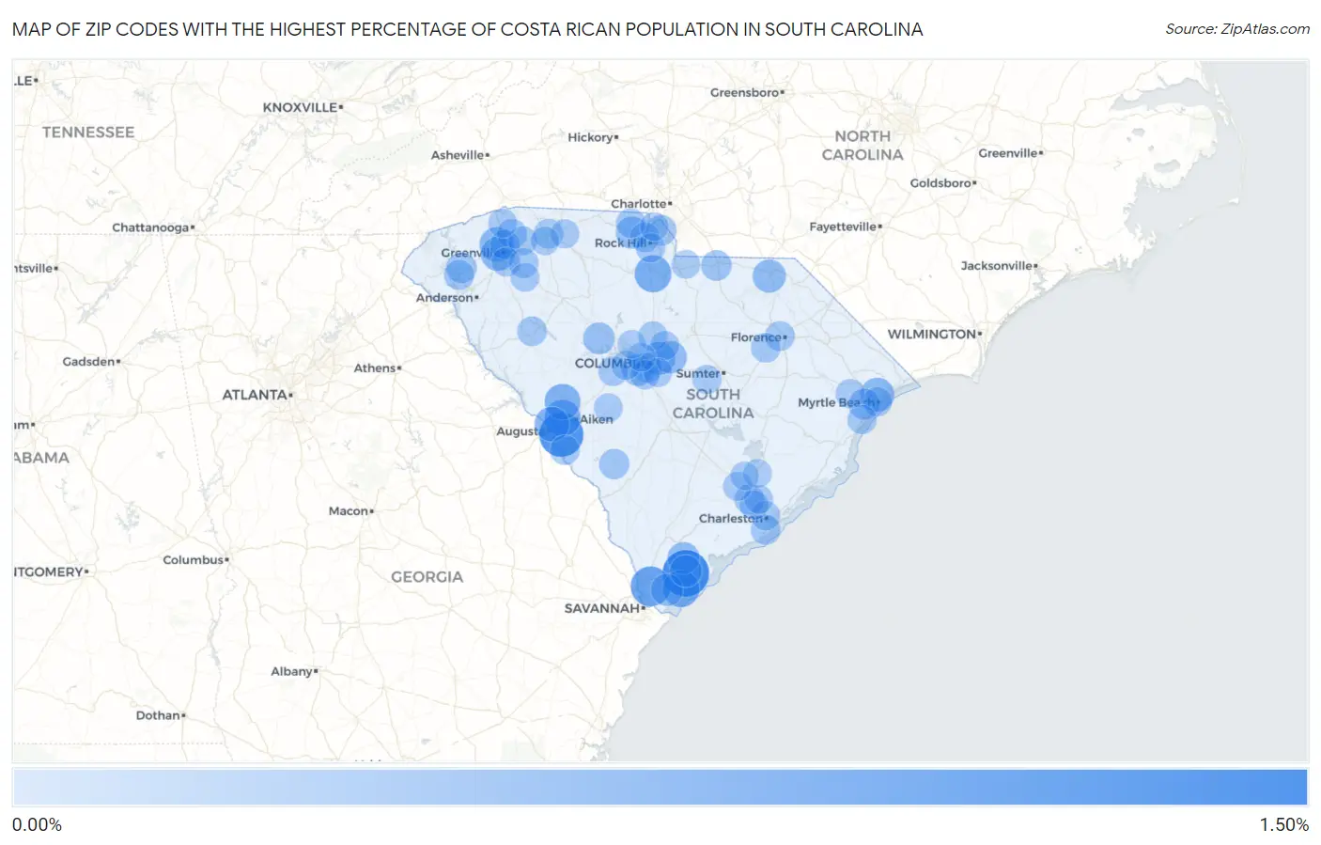Click the South Carolina state label

pyautogui.click(x=713, y=403)
